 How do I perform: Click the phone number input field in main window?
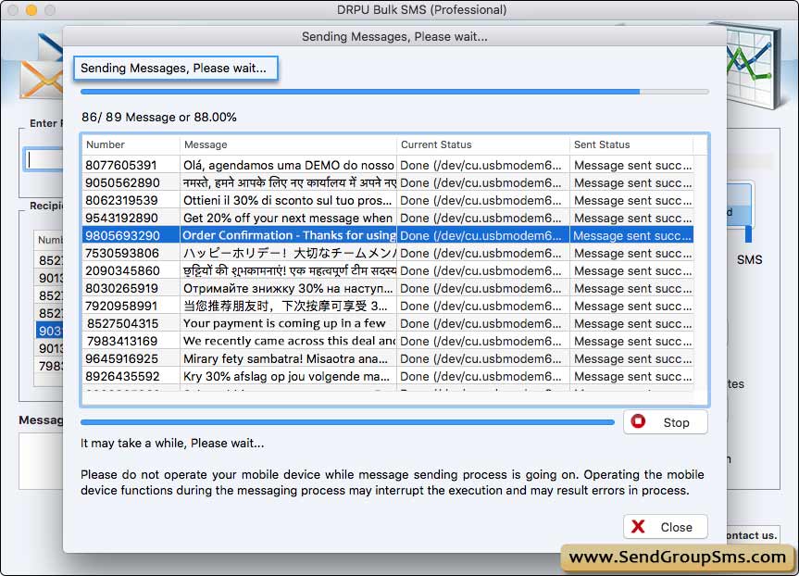click(x=44, y=159)
